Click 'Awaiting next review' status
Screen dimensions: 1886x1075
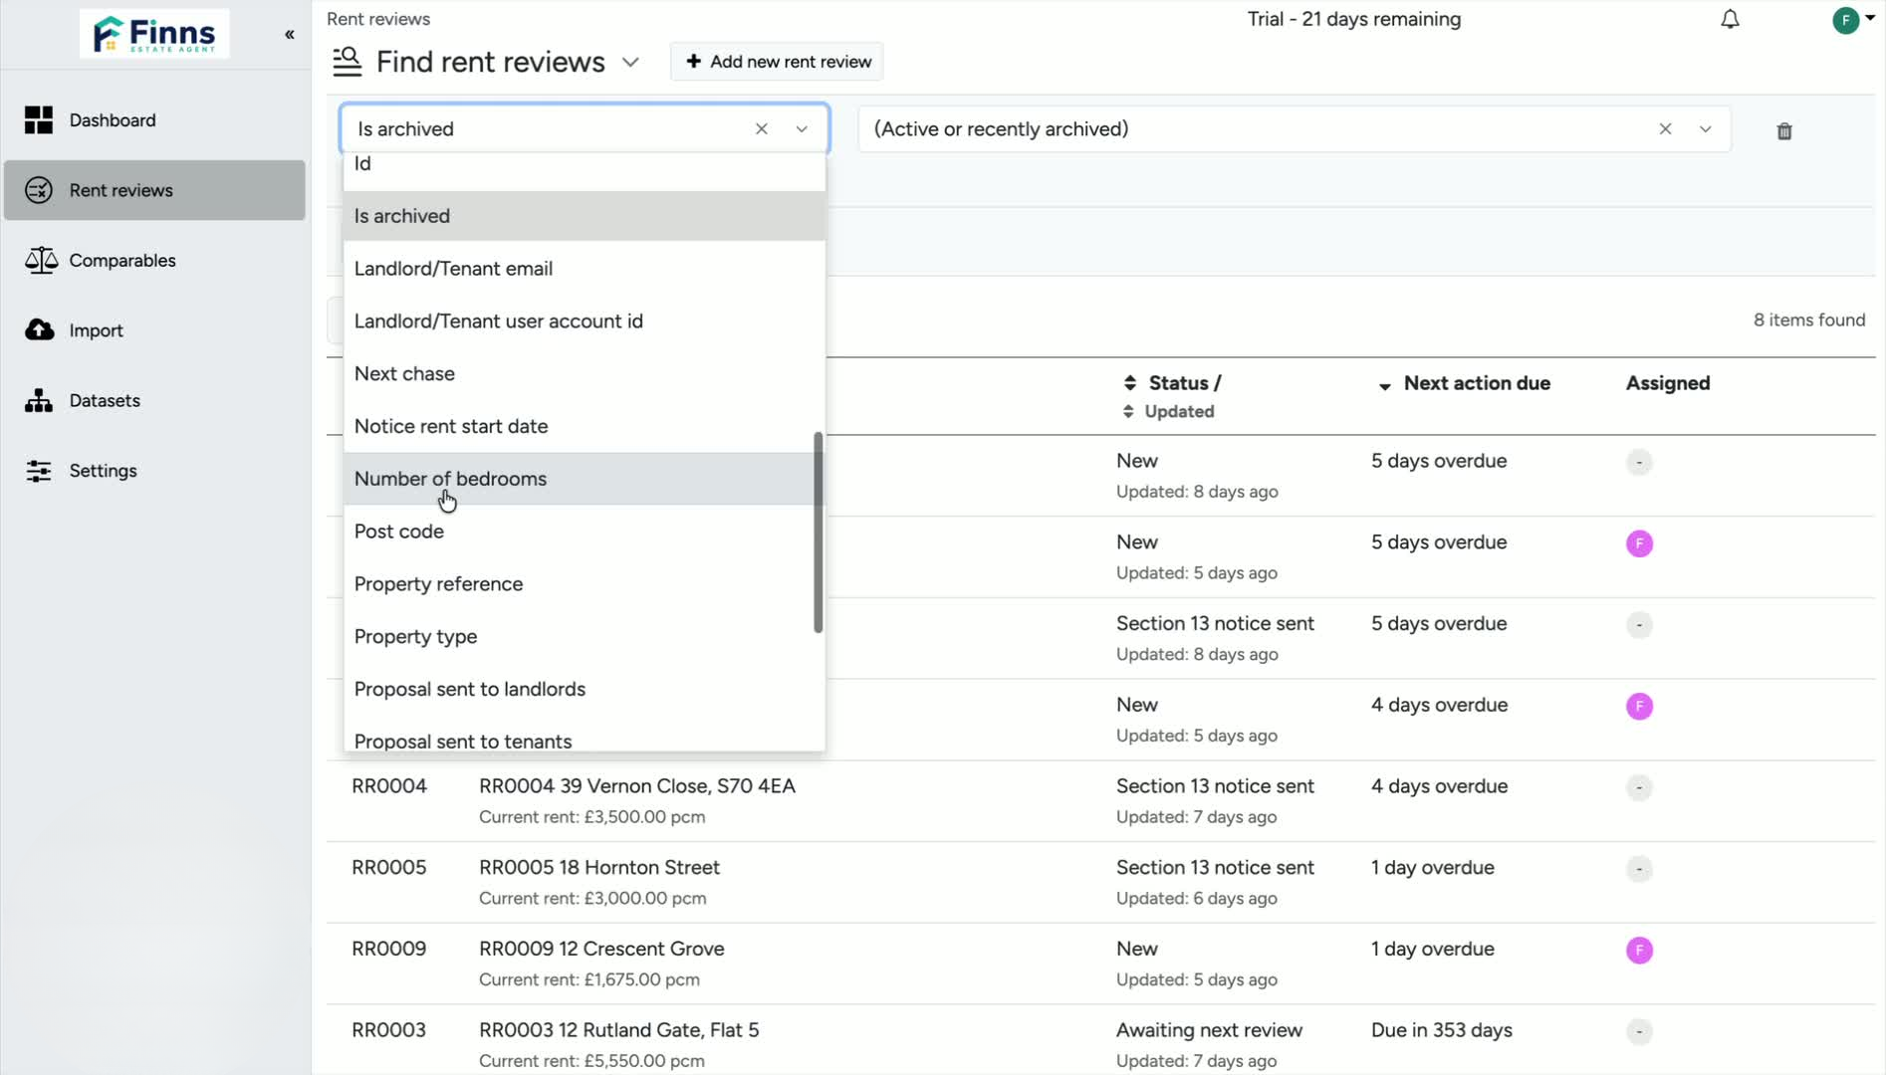(1209, 1030)
